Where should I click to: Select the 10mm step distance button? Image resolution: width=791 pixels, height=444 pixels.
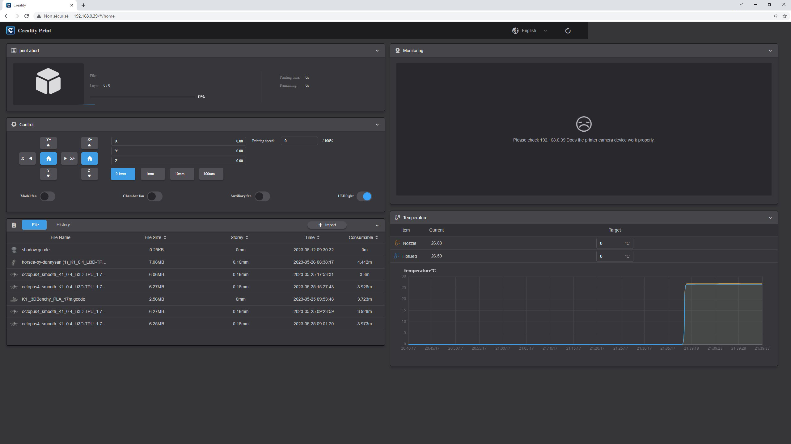pos(182,174)
